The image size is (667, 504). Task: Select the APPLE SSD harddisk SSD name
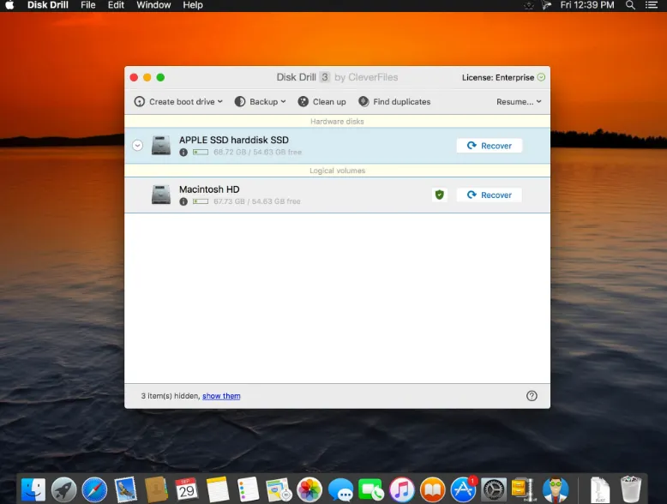[234, 140]
